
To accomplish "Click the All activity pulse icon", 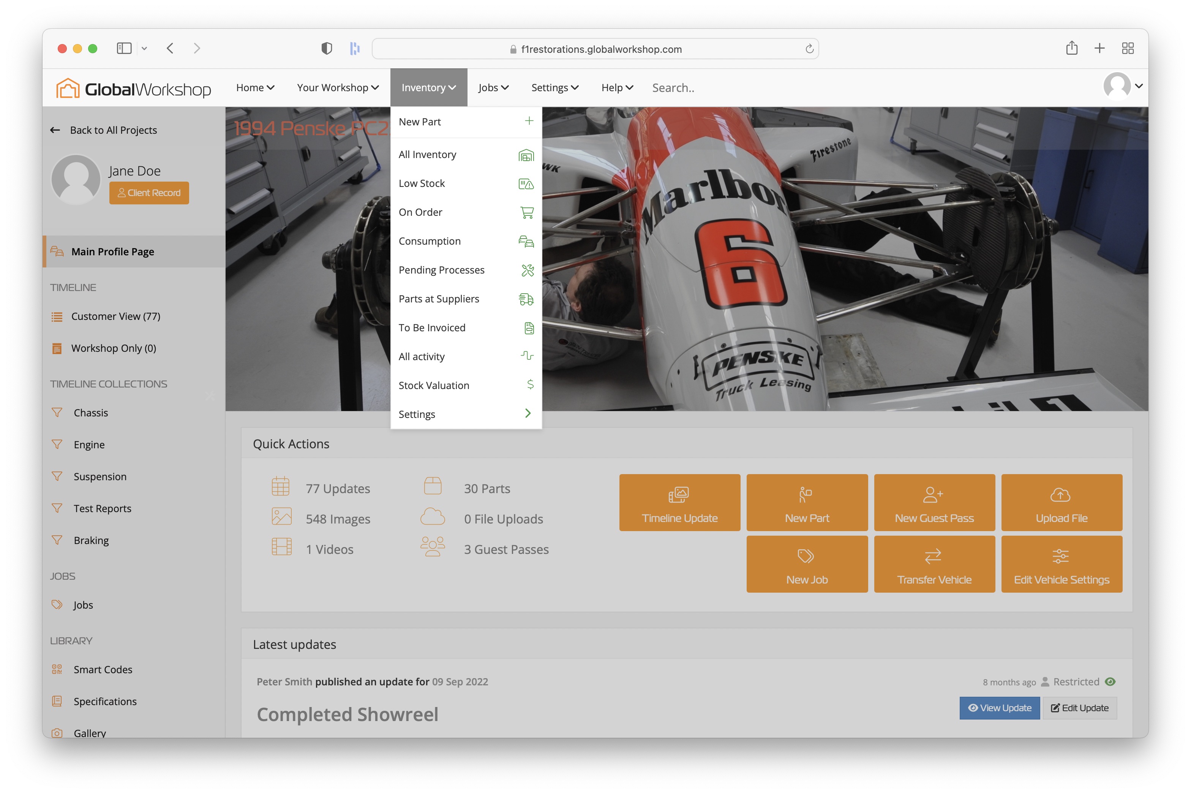I will pyautogui.click(x=527, y=356).
